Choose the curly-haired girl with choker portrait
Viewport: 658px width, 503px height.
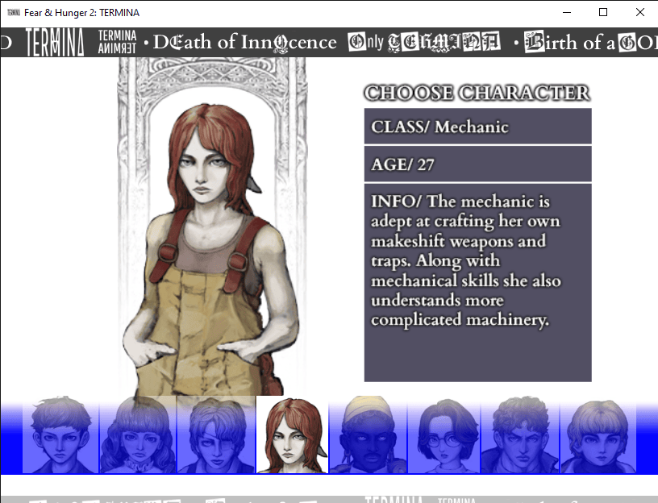[138, 434]
